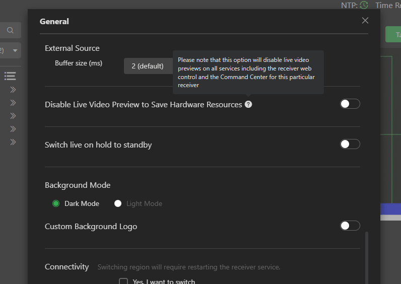Click the 'General' dialog title
Image resolution: width=401 pixels, height=284 pixels.
click(54, 22)
